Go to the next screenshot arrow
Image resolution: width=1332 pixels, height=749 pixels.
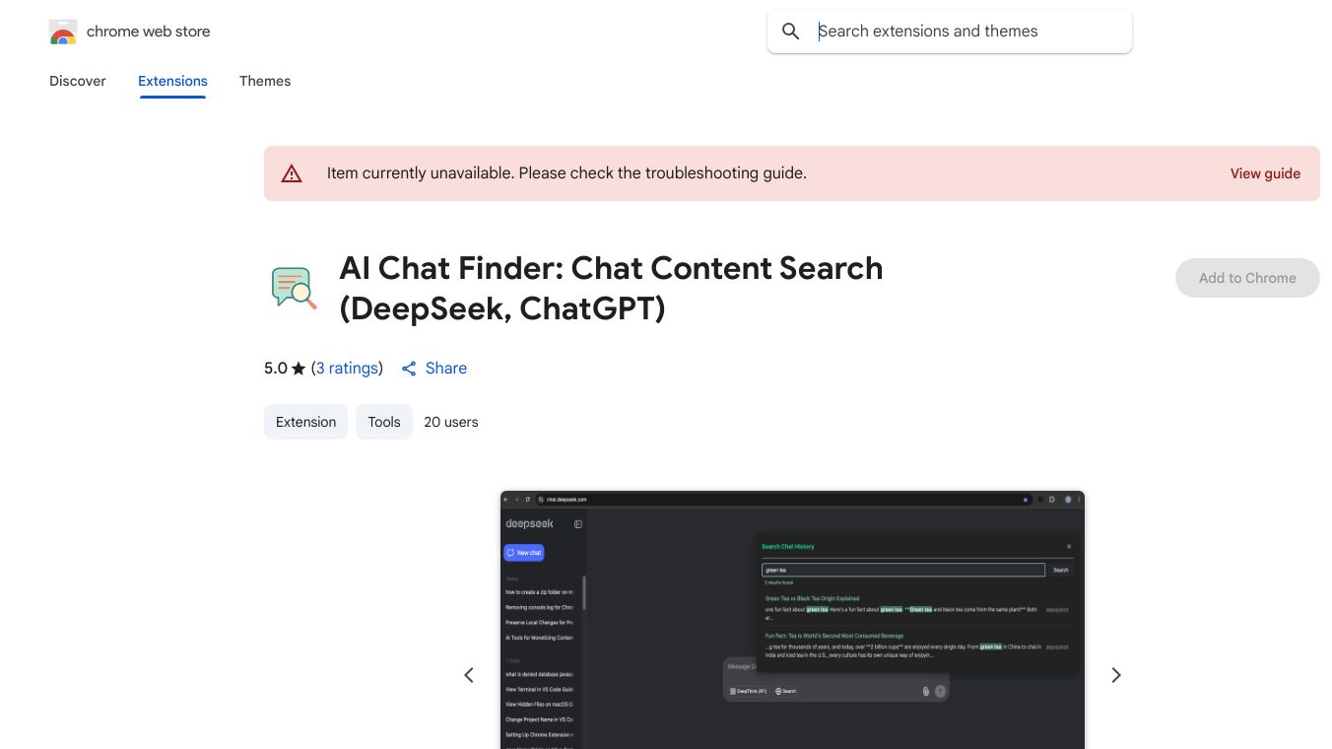coord(1115,675)
